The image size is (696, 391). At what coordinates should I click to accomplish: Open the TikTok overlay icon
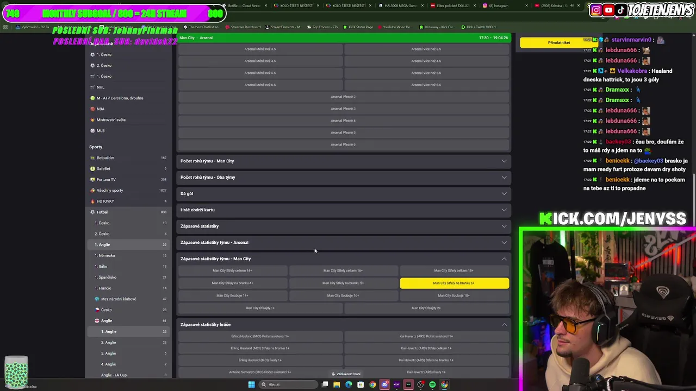[x=621, y=10]
